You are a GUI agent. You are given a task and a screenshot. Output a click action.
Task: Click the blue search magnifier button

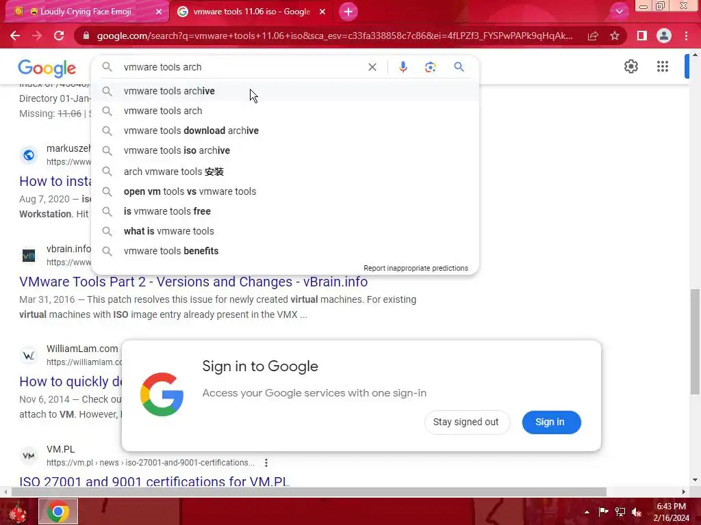pyautogui.click(x=459, y=67)
